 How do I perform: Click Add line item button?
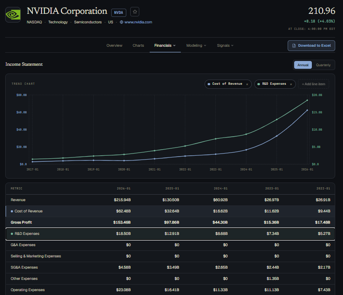click(314, 84)
